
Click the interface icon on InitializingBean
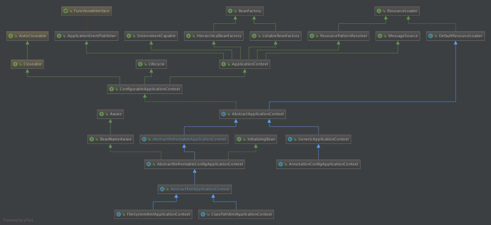(x=239, y=139)
